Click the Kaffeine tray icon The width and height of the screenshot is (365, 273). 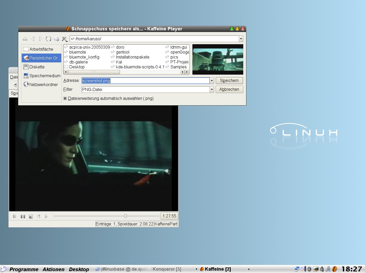(335, 269)
